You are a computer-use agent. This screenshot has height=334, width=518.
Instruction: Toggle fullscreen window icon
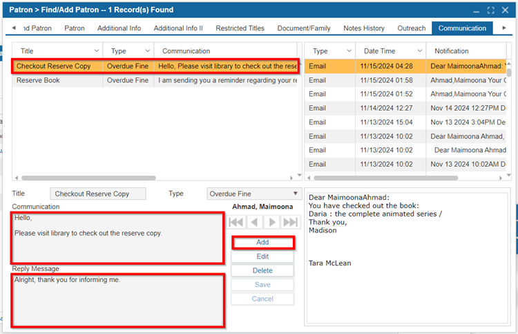pos(491,10)
